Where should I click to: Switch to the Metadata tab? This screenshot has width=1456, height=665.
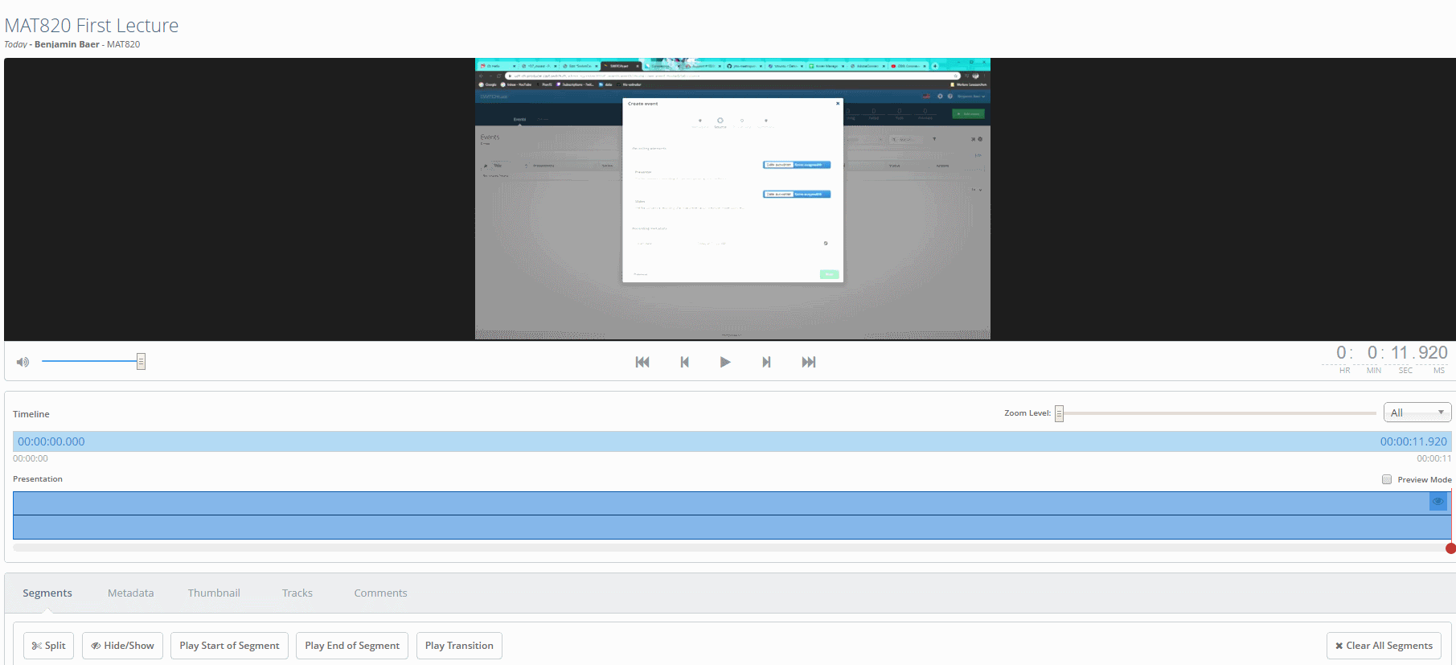130,593
